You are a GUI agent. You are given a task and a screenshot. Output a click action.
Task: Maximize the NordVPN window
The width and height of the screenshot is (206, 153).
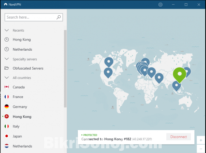point(186,5)
